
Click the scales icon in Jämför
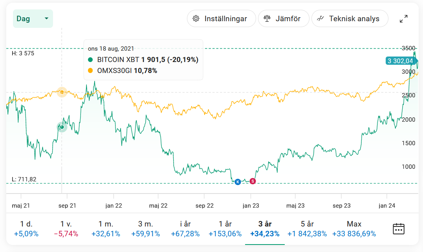click(x=267, y=18)
